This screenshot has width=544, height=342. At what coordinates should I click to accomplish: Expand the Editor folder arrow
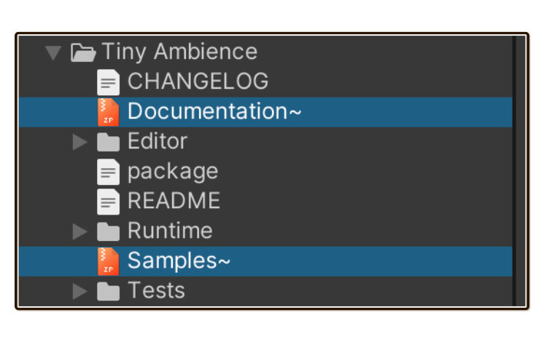click(79, 142)
